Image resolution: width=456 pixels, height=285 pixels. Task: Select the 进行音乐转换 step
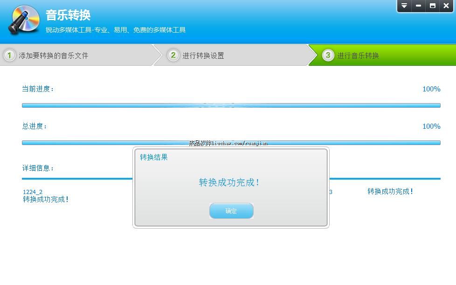[358, 56]
